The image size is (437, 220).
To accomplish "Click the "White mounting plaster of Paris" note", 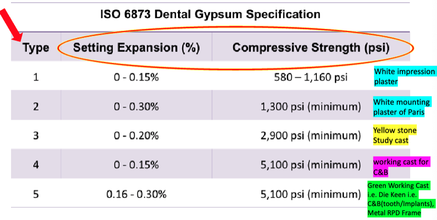I will (x=402, y=106).
